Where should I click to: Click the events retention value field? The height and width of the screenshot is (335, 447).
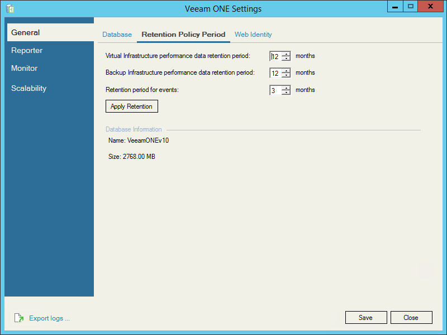coord(275,90)
